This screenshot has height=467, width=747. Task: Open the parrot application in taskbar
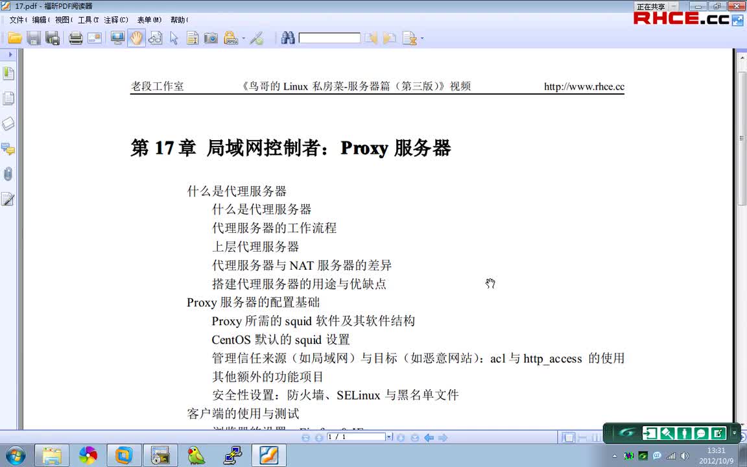pyautogui.click(x=196, y=455)
